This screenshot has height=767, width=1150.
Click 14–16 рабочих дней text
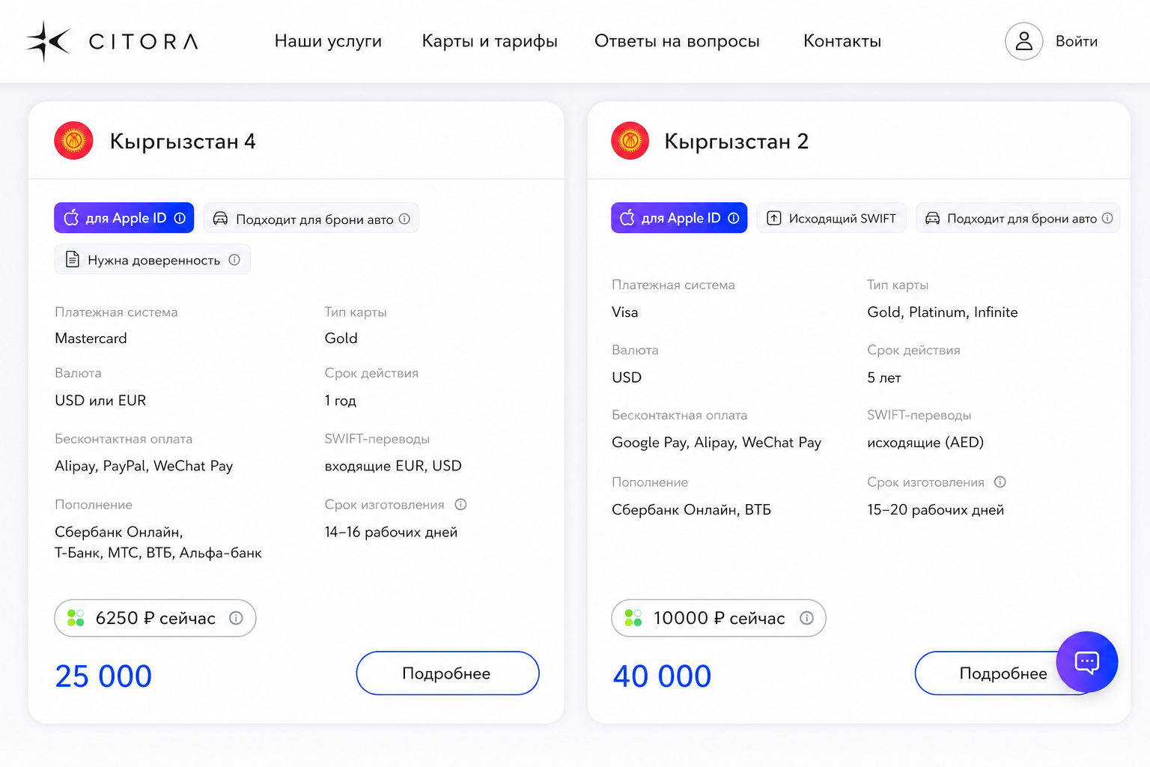point(391,533)
